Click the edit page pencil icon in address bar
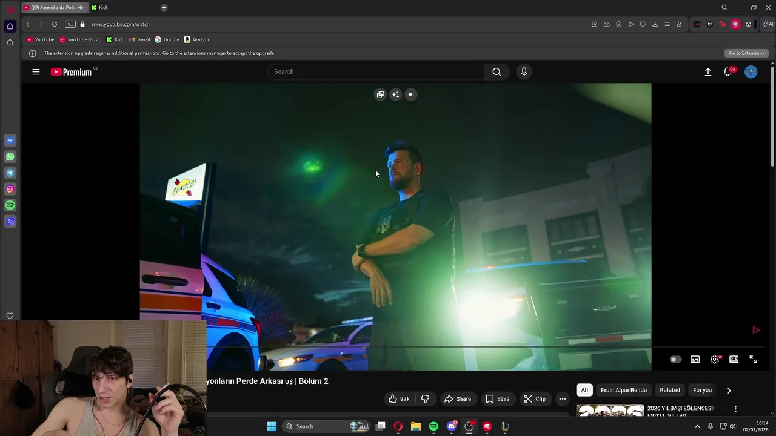The height and width of the screenshot is (436, 776). click(x=594, y=24)
